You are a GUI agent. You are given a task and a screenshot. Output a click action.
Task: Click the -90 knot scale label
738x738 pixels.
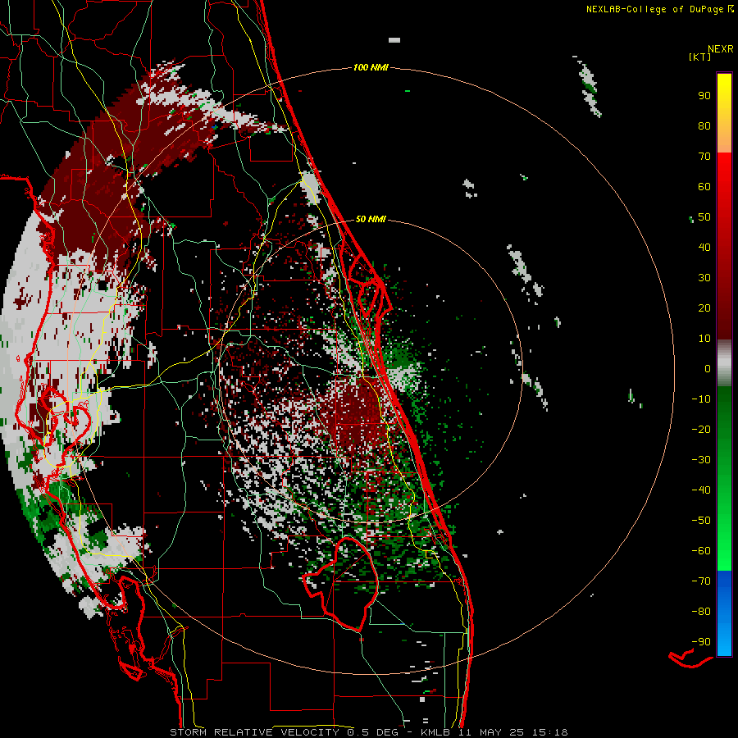[x=701, y=642]
